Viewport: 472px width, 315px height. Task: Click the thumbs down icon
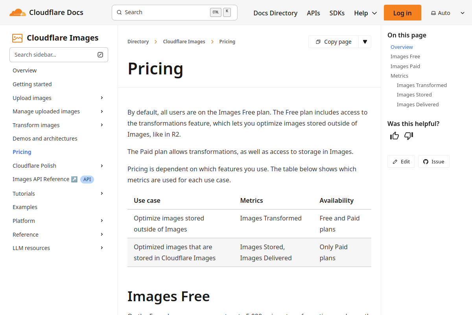point(409,136)
